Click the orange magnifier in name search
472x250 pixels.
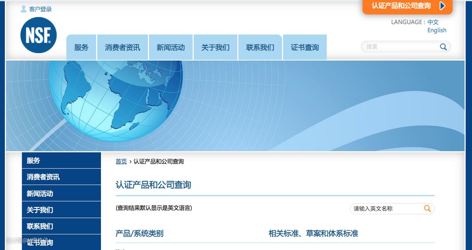tap(427, 209)
